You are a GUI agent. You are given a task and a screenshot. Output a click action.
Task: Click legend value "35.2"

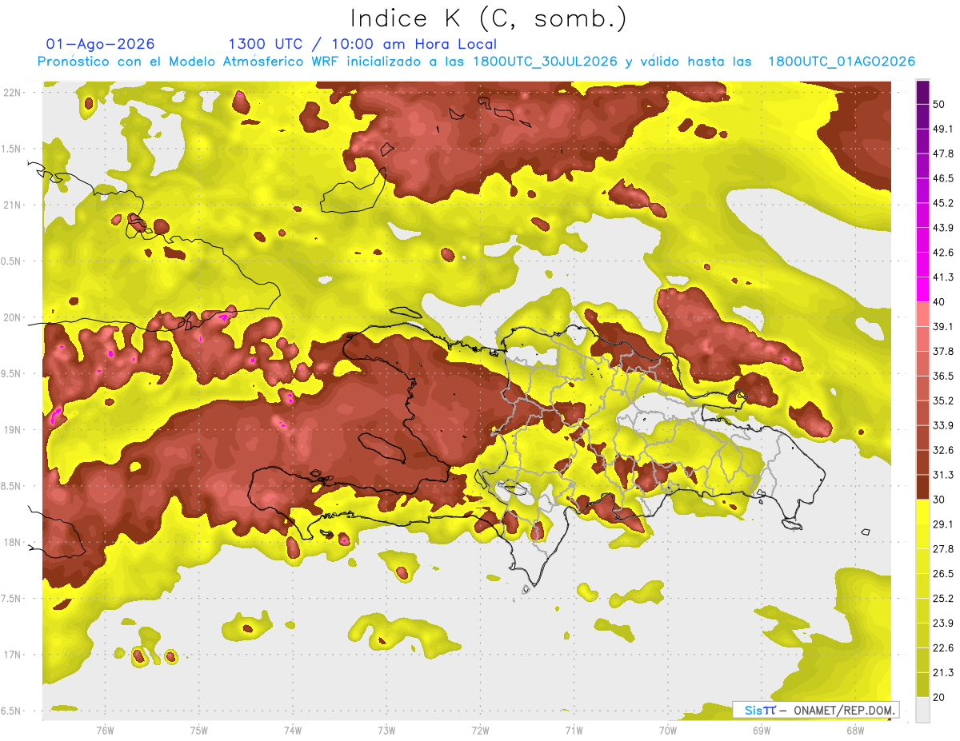coord(943,400)
